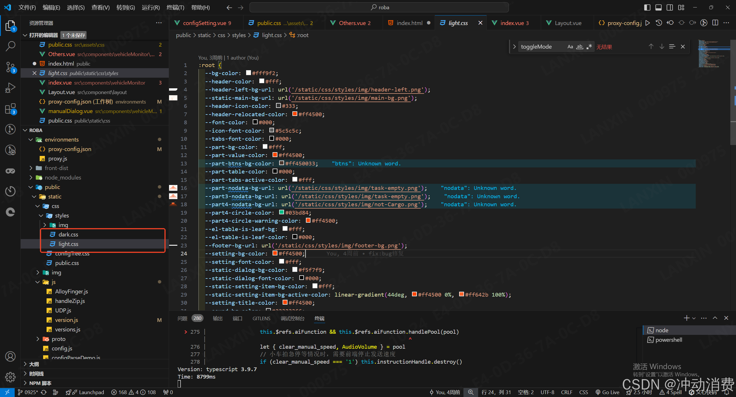
Task: Collapse the ROBA project root
Action: click(25, 130)
